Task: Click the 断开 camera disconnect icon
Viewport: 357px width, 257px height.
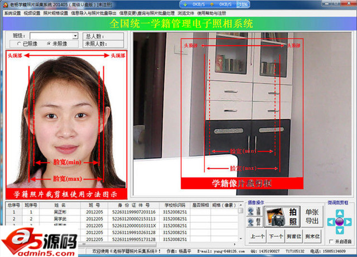Action: tap(254, 222)
